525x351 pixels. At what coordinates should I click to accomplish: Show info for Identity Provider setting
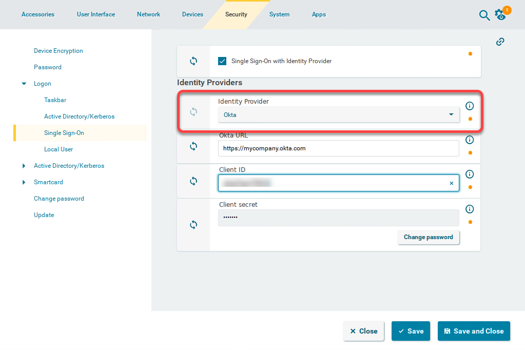coord(470,106)
